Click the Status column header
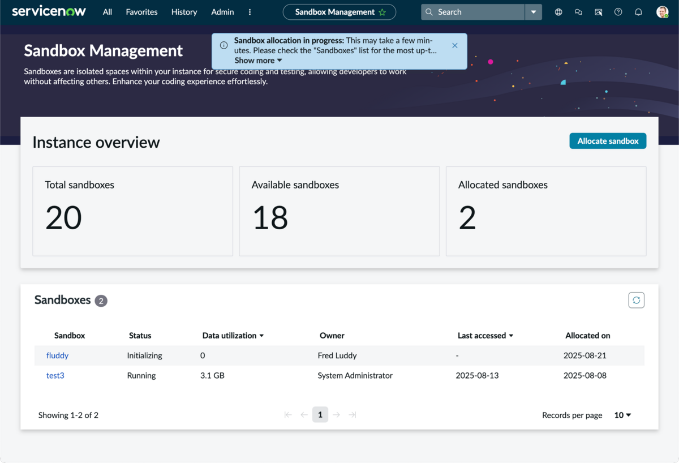The image size is (679, 463). pyautogui.click(x=140, y=336)
